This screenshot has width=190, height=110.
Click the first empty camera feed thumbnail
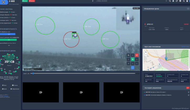pyautogui.click(x=41, y=92)
